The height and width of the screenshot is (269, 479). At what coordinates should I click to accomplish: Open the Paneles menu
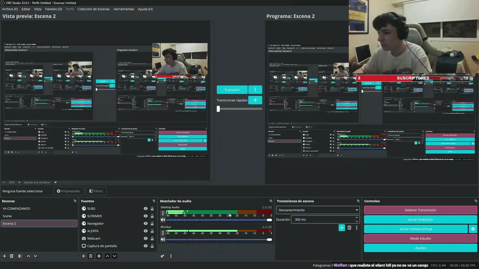tap(54, 9)
